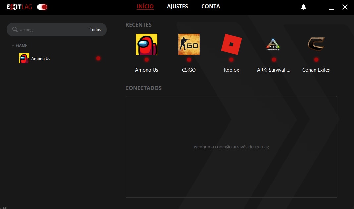Click the search magnifier icon
Viewport: 354px width, 209px height.
[15, 29]
